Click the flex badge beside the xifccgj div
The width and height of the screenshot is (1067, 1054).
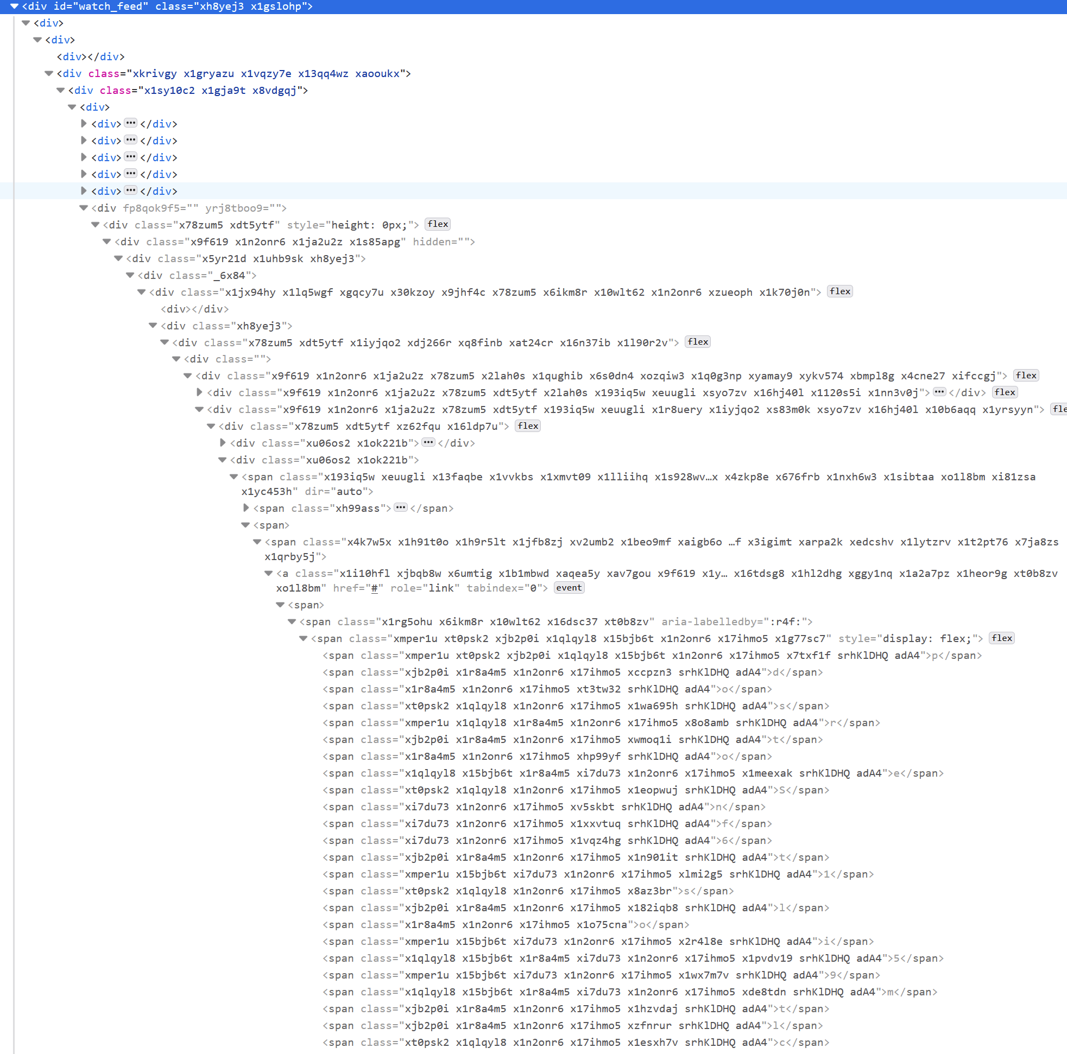click(1026, 375)
